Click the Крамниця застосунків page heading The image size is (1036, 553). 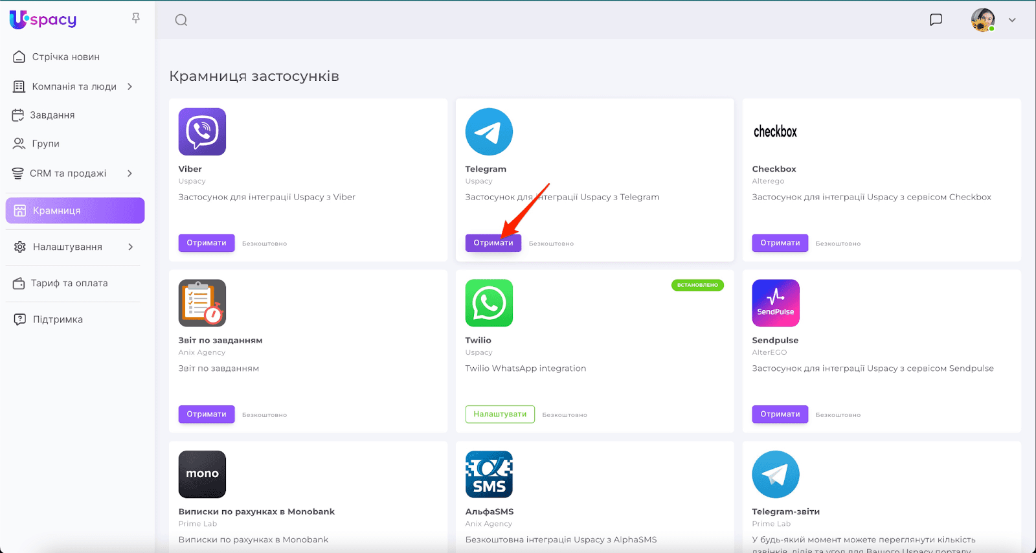click(x=254, y=76)
